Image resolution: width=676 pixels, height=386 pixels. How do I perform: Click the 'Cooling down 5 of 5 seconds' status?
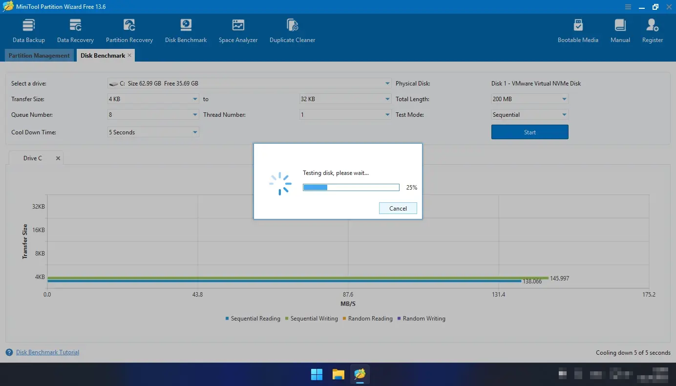click(633, 353)
